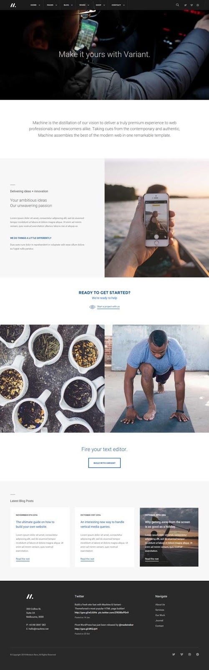Click the Machine logo in the header
The width and height of the screenshot is (209, 670).
13,5
